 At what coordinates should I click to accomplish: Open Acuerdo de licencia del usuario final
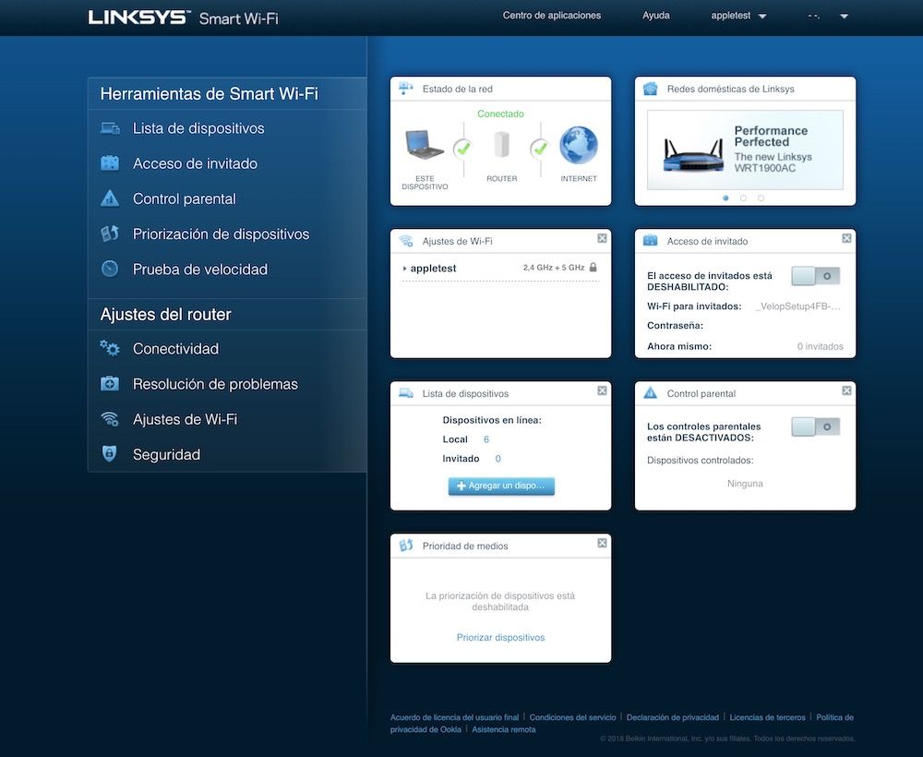tap(454, 717)
